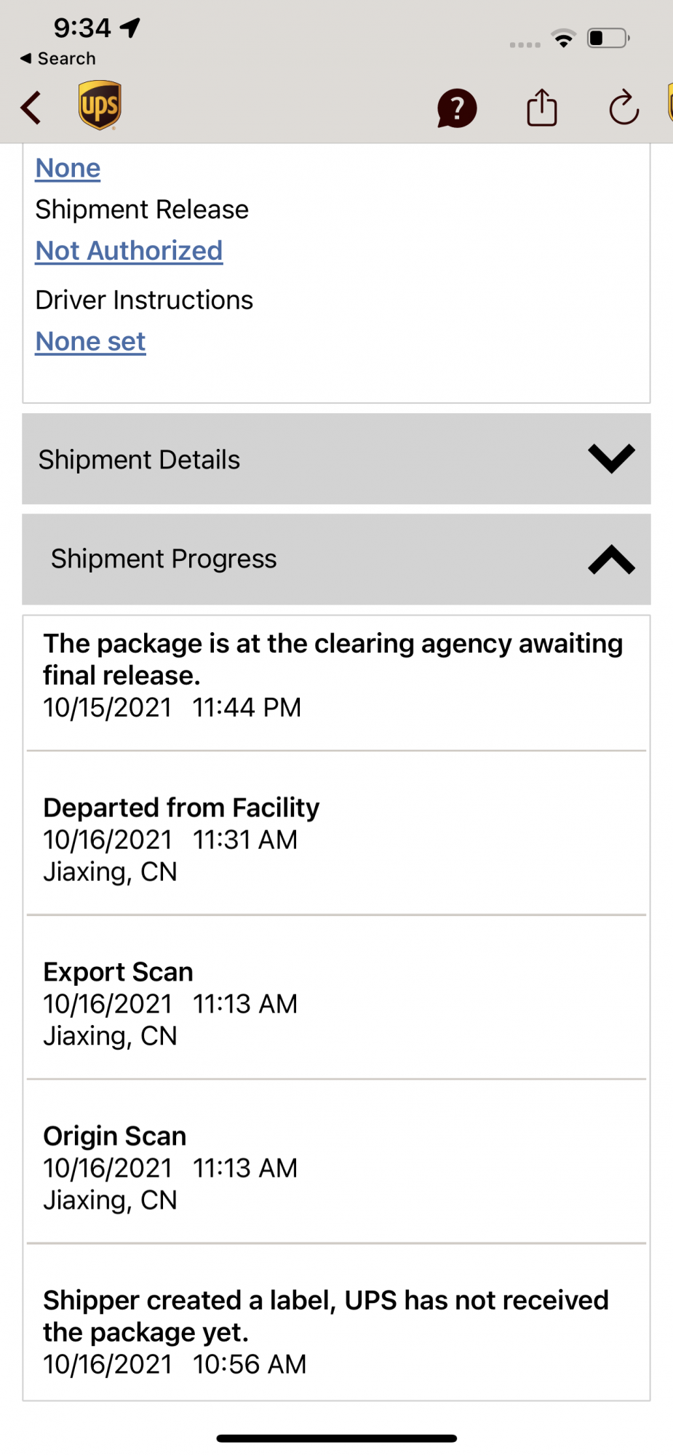Open the UPS logo home icon
Image resolution: width=673 pixels, height=1455 pixels.
100,105
